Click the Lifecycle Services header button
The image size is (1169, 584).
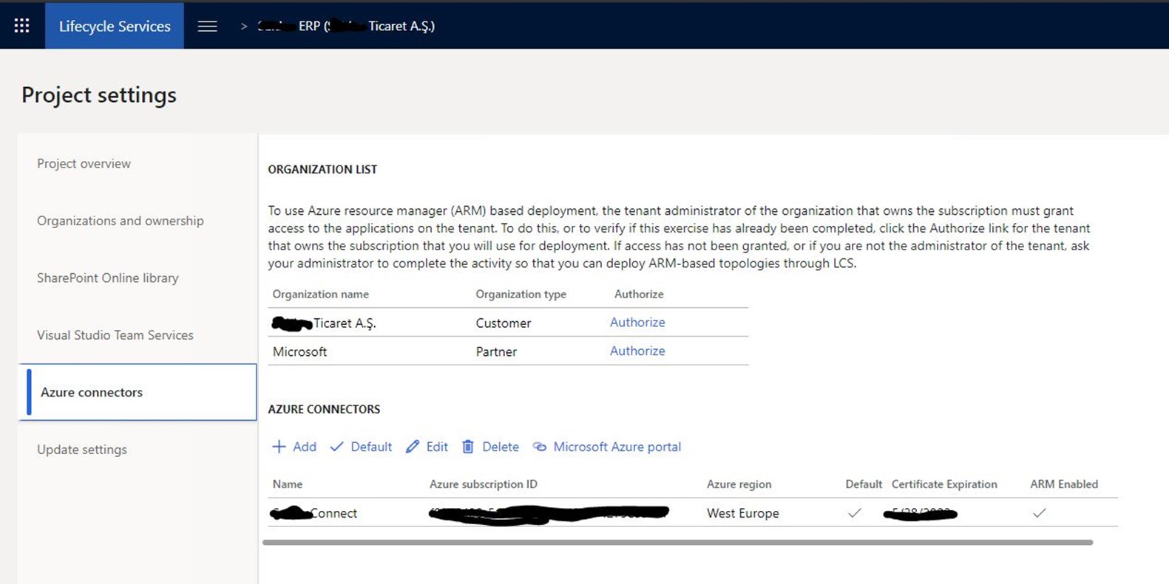pyautogui.click(x=115, y=26)
